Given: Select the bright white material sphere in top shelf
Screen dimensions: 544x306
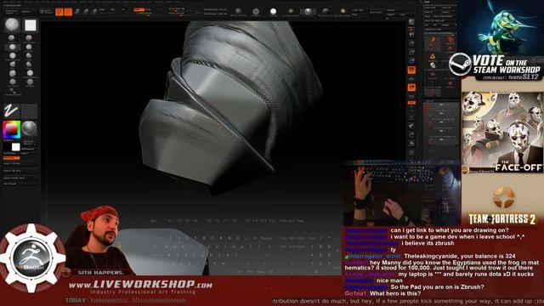Looking at the screenshot, I should coord(273,12).
